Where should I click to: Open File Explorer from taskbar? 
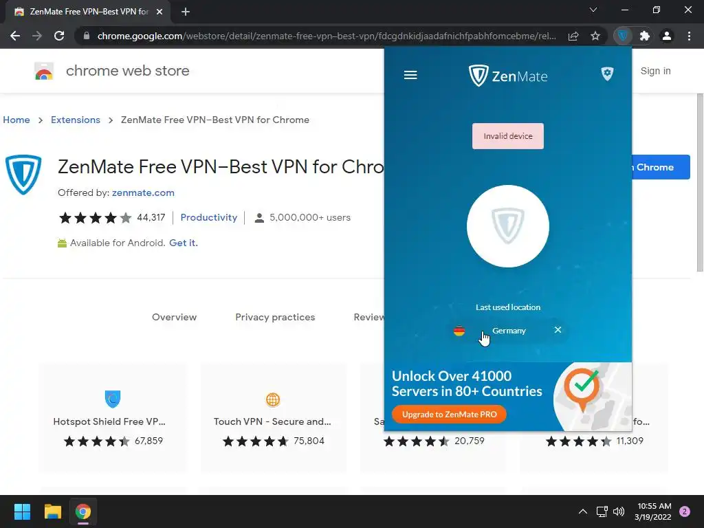coord(52,511)
